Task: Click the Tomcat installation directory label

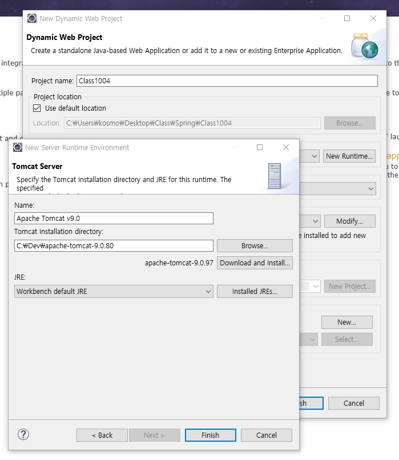Action: pos(59,232)
